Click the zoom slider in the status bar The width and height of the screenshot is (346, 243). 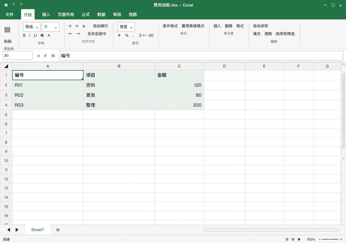pos(330,239)
